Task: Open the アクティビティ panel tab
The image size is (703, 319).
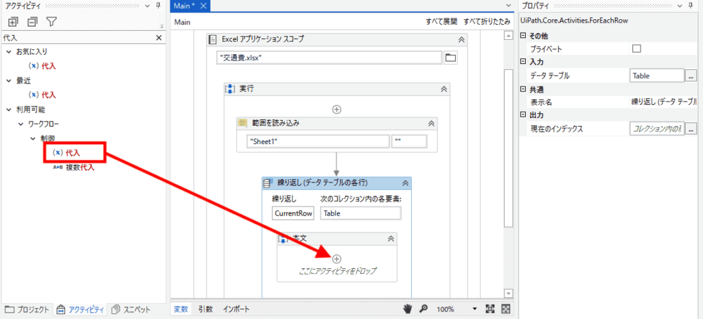Action: (x=81, y=309)
